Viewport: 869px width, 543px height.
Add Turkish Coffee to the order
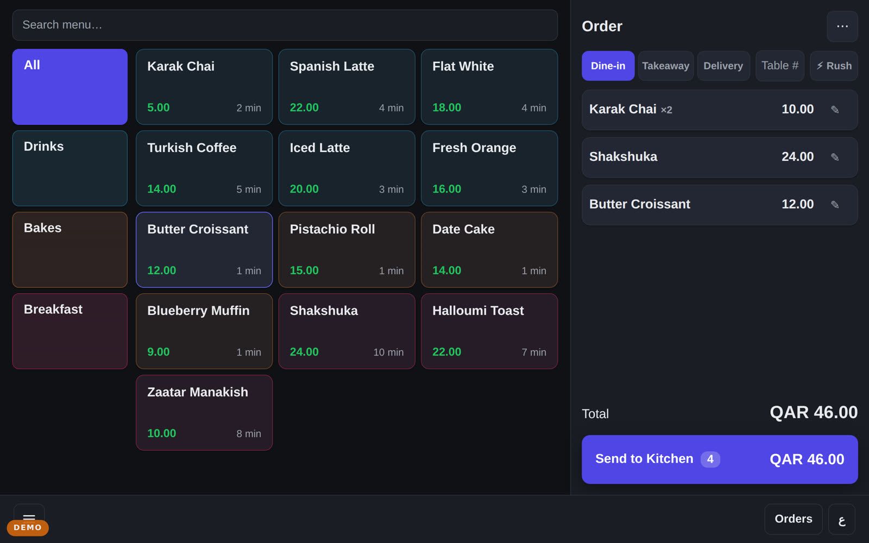click(204, 168)
